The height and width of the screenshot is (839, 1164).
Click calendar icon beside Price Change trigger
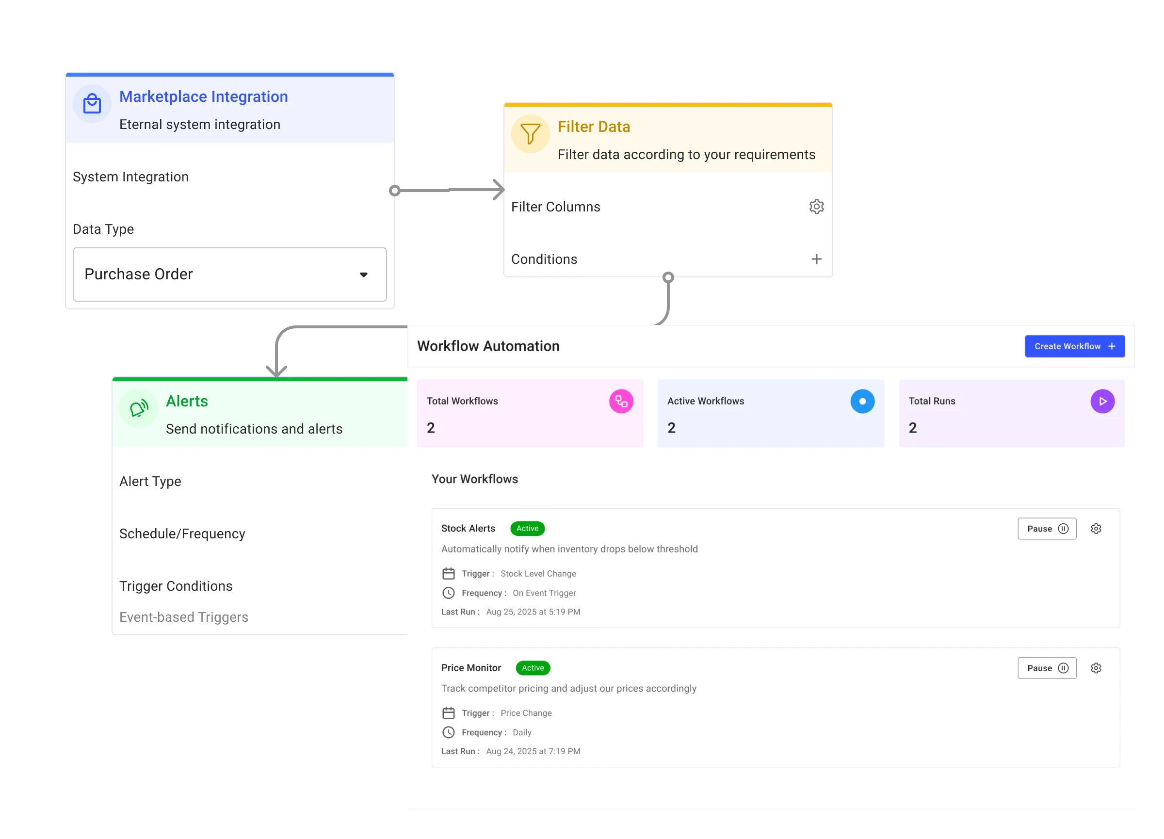pos(449,713)
